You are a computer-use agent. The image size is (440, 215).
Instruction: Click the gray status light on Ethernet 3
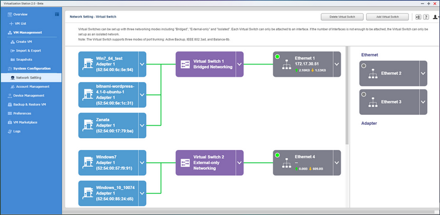(x=364, y=94)
